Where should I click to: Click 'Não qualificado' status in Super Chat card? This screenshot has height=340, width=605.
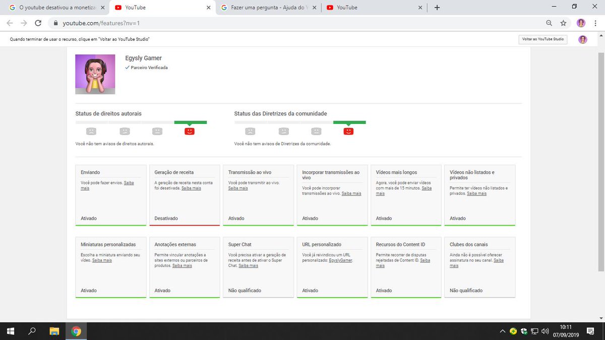pyautogui.click(x=245, y=291)
